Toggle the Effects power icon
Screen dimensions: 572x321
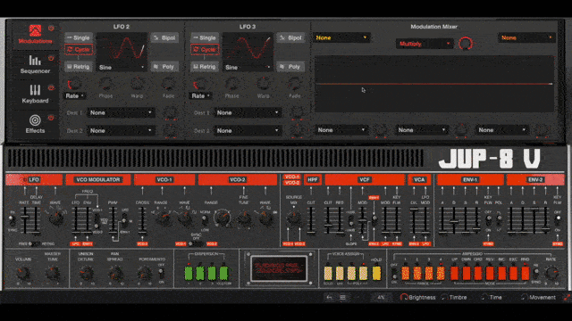[51, 118]
